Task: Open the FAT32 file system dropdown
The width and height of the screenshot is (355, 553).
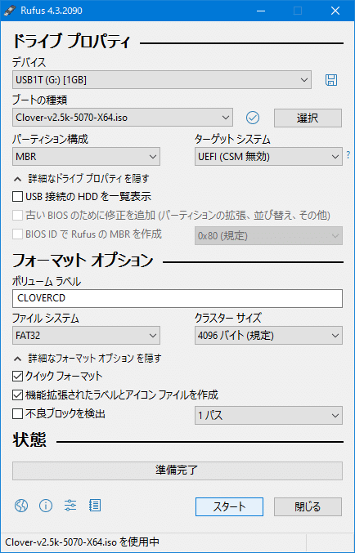Action: tap(86, 336)
